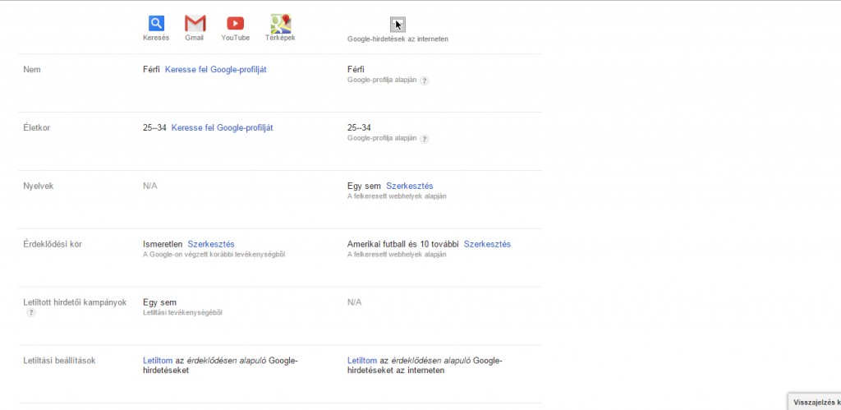Edit interests beside Amerikai futball és 10 további
Viewport: 841px width, 410px height.
pyautogui.click(x=487, y=244)
